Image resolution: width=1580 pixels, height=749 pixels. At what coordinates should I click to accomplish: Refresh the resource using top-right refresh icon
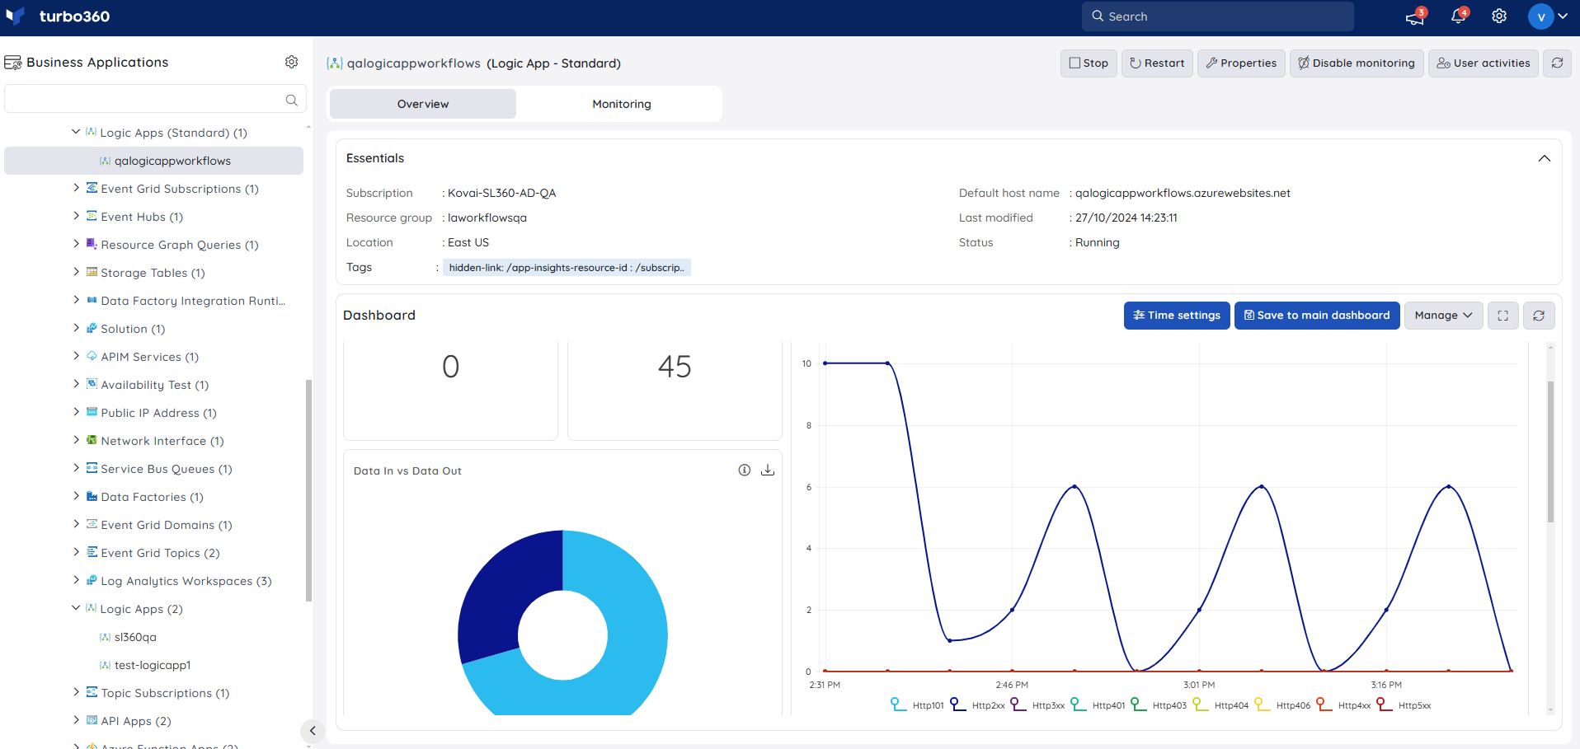click(x=1557, y=63)
